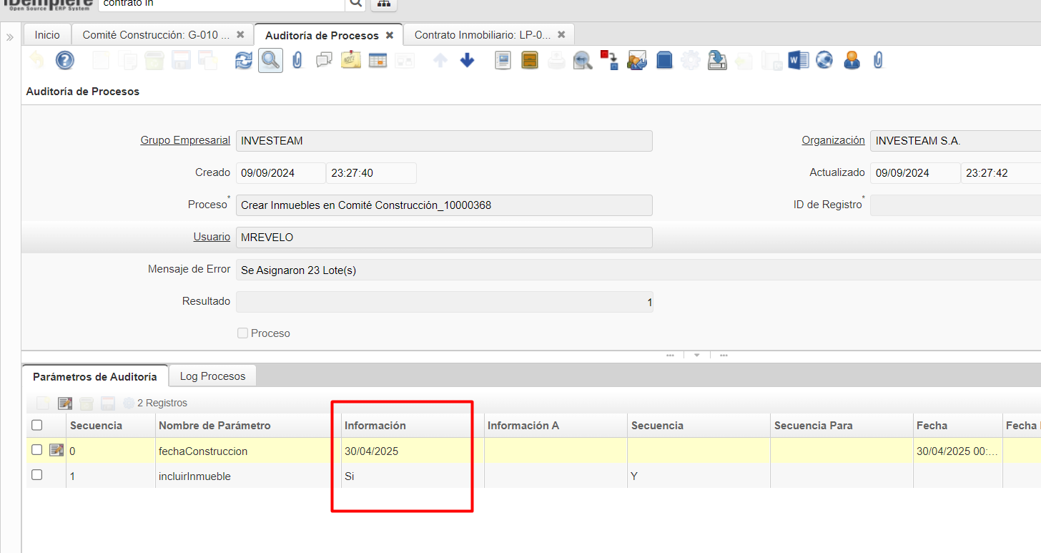
Task: Toggle the Proceso checkbox
Action: coord(242,333)
